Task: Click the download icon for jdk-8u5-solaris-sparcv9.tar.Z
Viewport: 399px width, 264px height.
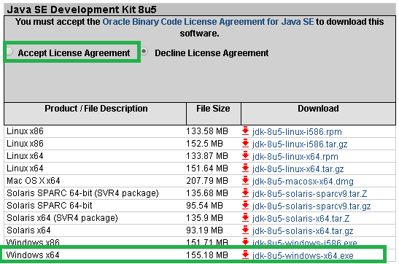Action: click(245, 193)
